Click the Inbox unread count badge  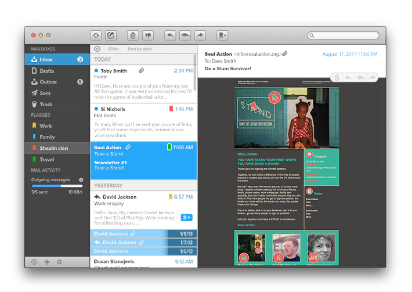[80, 60]
